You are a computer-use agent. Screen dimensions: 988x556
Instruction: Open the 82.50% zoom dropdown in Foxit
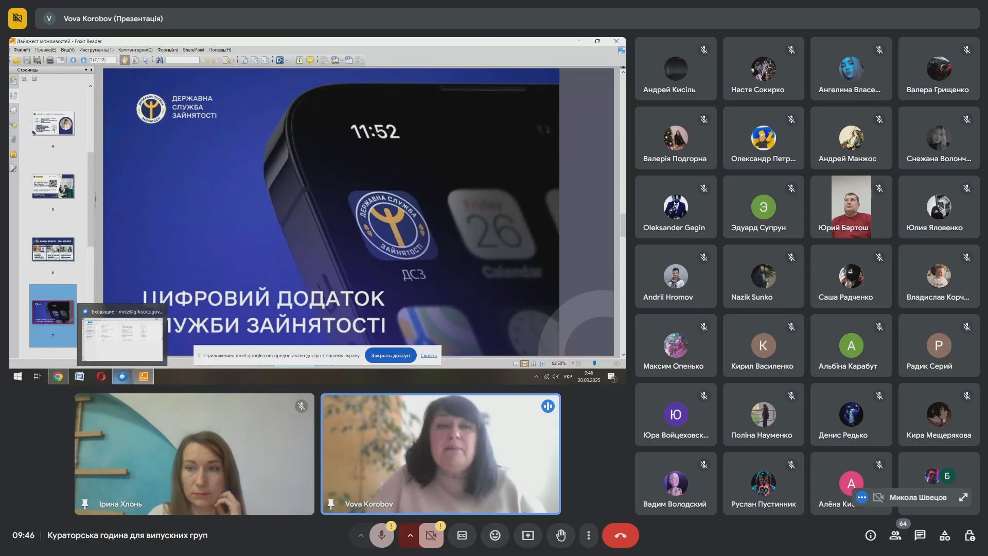[572, 363]
